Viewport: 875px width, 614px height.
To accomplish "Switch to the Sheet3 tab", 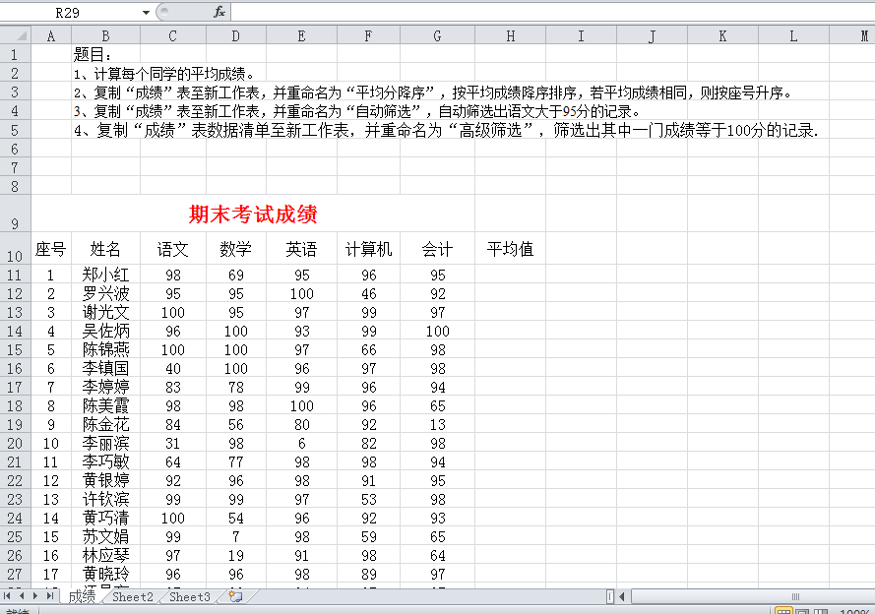I will (x=190, y=596).
